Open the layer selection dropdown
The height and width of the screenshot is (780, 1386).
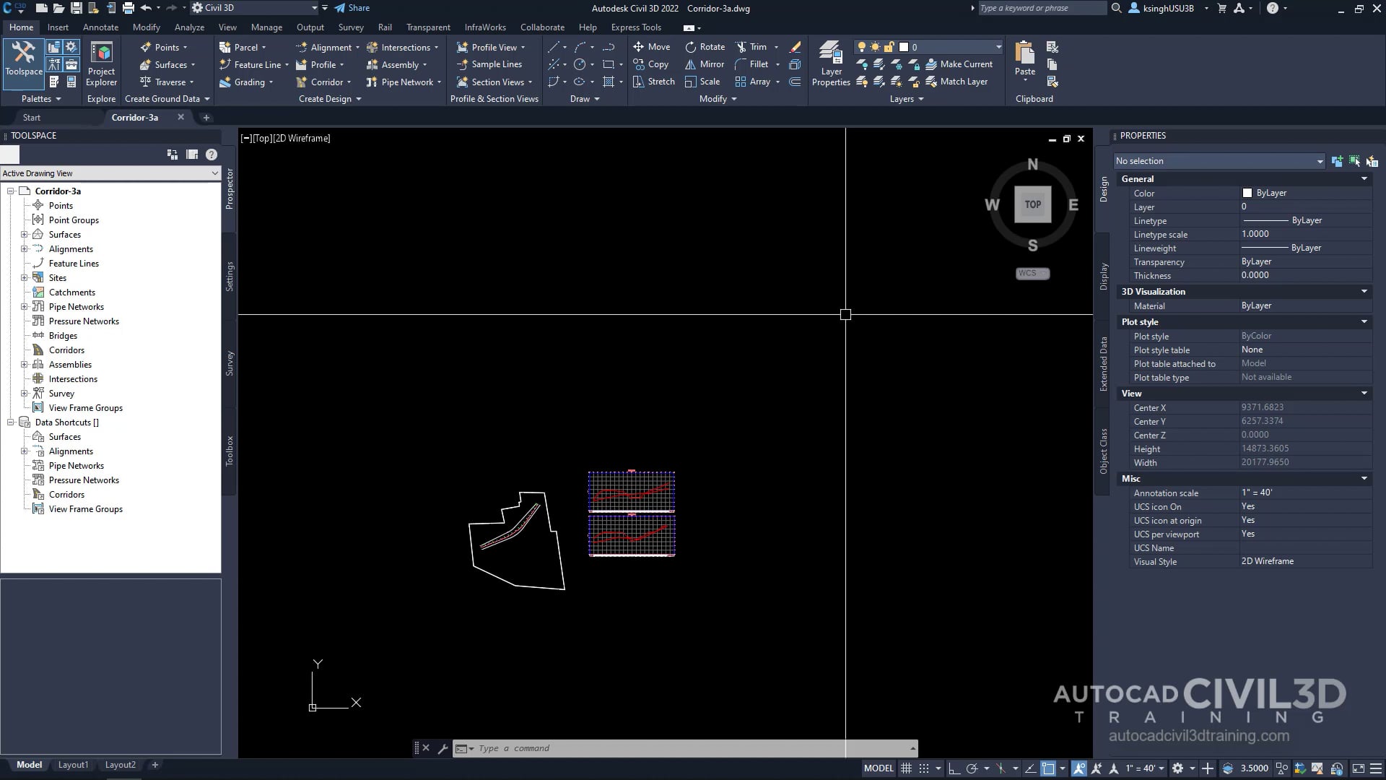[998, 46]
